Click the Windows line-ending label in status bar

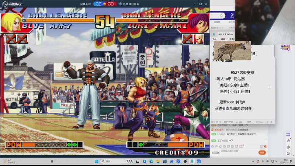point(260,122)
